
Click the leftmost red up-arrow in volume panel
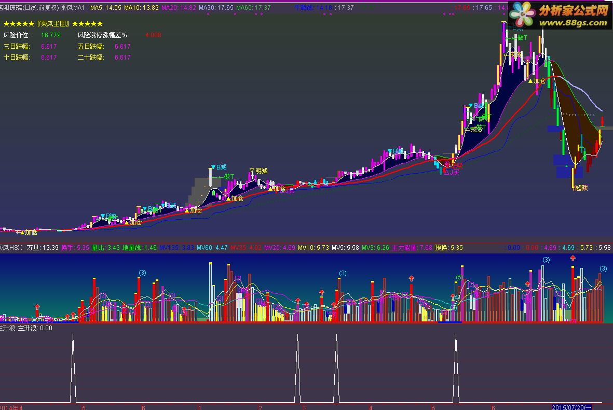[37, 307]
